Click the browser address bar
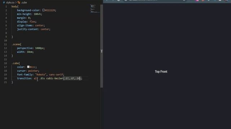 tap(155, 1)
